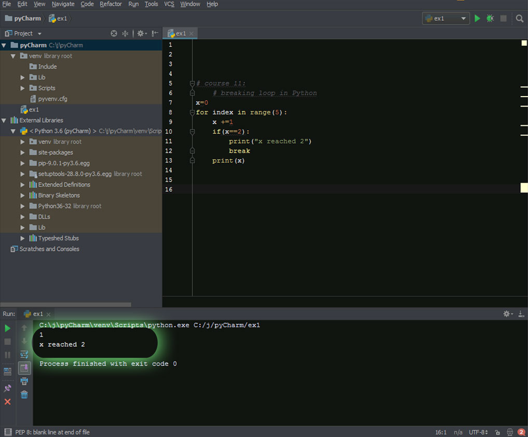
Task: Collapse the pyCharm root folder
Action: click(4, 45)
